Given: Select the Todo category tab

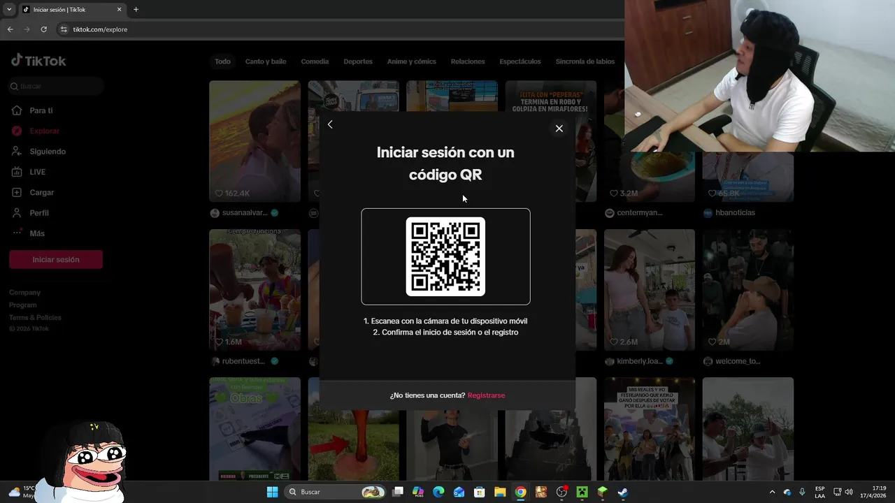Looking at the screenshot, I should coord(222,61).
